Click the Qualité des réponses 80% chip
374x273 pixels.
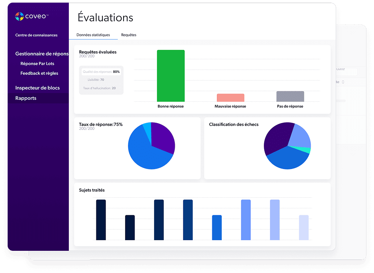click(101, 71)
